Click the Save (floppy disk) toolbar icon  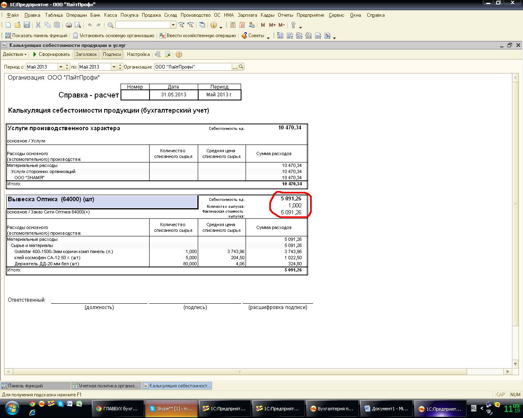click(x=27, y=25)
